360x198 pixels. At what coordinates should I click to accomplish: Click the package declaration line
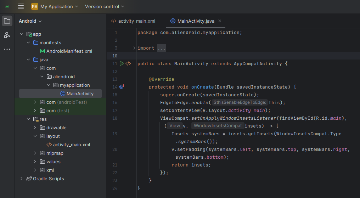pyautogui.click(x=190, y=33)
